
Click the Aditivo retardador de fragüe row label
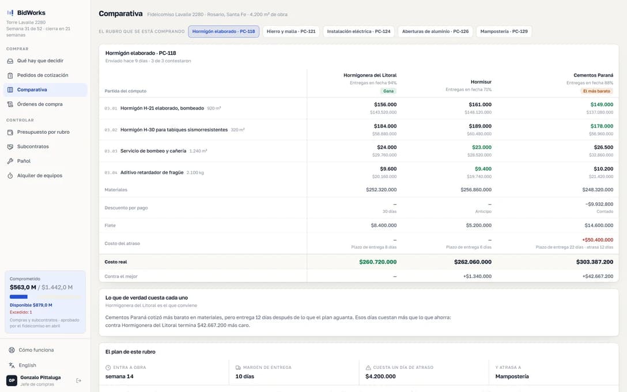pos(152,173)
